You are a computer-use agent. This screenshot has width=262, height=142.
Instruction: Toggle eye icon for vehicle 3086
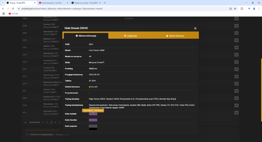pyautogui.click(x=236, y=26)
